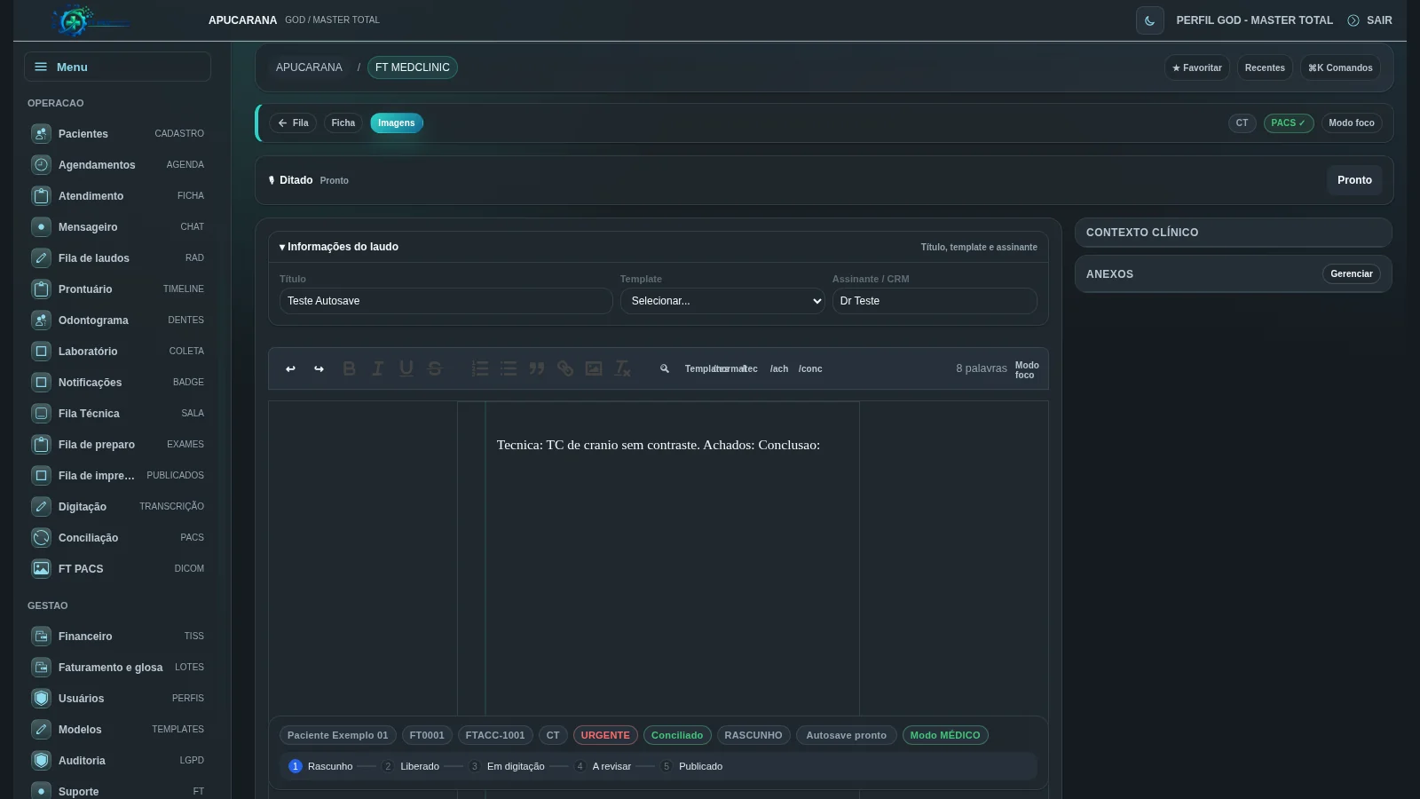Undo the last edit in editor toolbar
Viewport: 1420px width, 799px height.
click(290, 368)
